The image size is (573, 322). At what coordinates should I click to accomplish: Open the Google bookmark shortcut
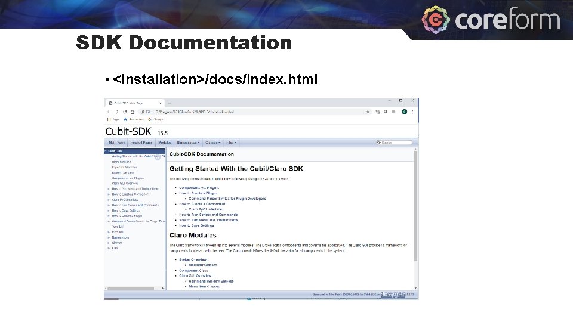point(156,119)
